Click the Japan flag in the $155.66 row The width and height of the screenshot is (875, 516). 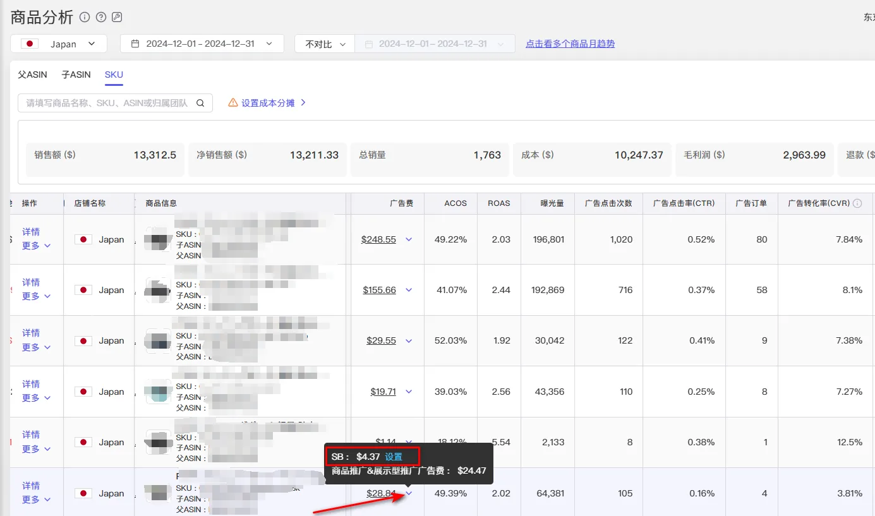coord(83,290)
